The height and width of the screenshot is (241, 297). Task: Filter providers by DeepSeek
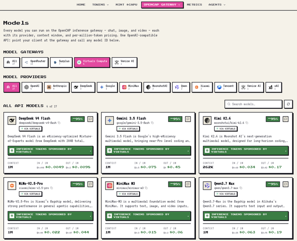click(x=83, y=87)
